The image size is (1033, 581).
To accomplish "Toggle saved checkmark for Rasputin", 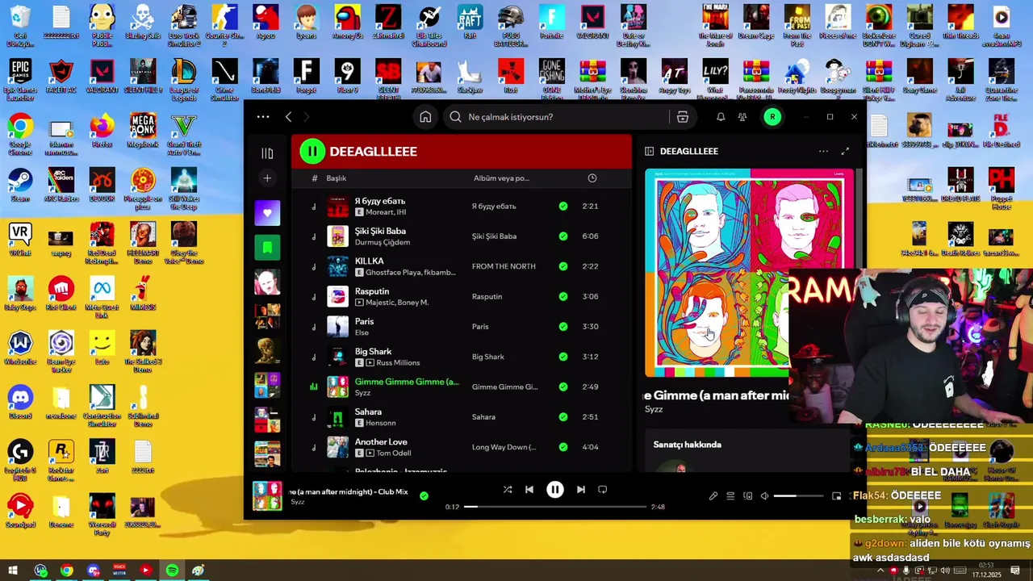I will (563, 297).
